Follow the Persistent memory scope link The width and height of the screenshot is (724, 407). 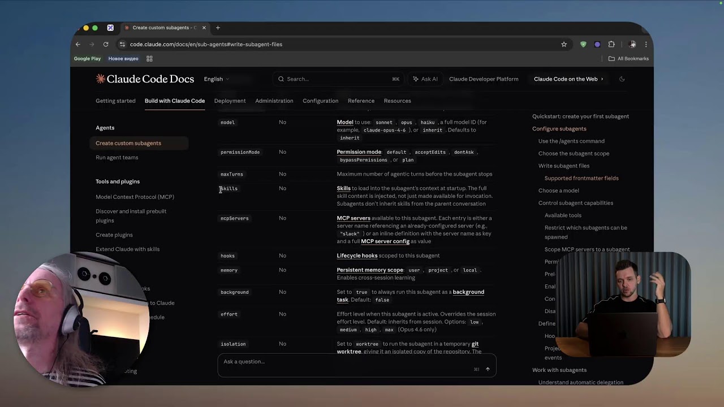coord(370,270)
